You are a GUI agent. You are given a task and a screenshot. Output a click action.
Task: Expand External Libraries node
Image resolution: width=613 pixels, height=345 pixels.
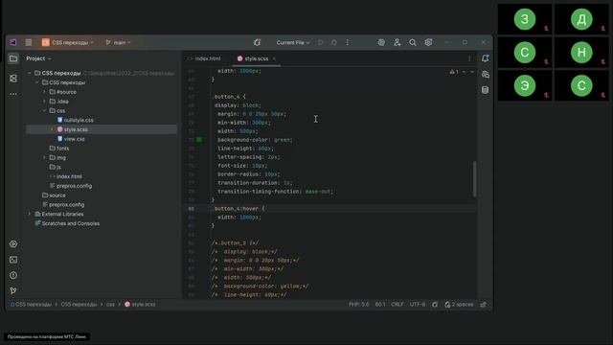click(x=30, y=214)
